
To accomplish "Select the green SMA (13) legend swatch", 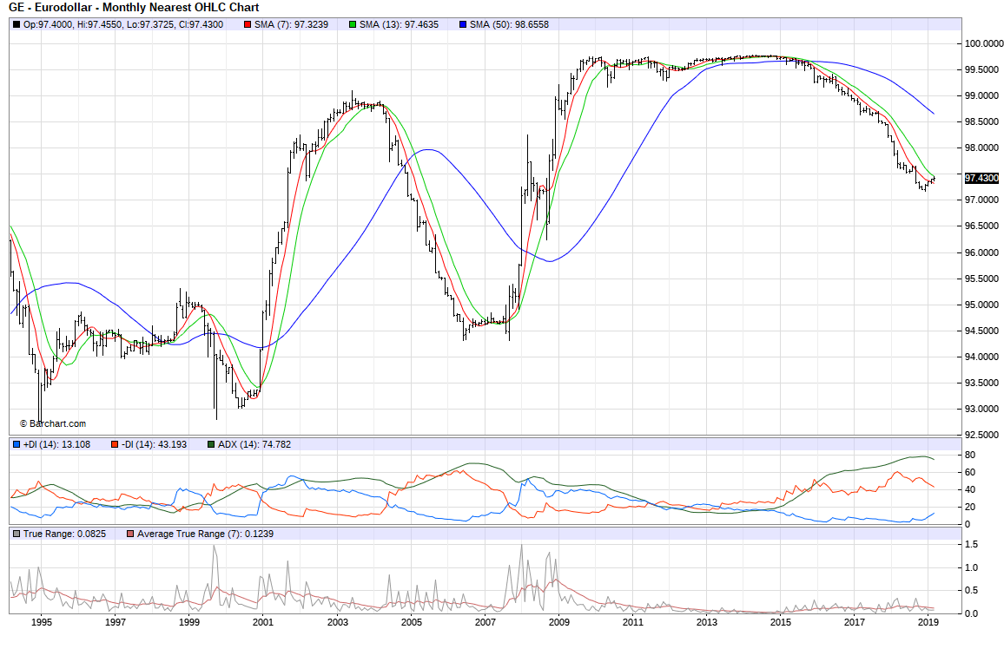I will pyautogui.click(x=354, y=24).
